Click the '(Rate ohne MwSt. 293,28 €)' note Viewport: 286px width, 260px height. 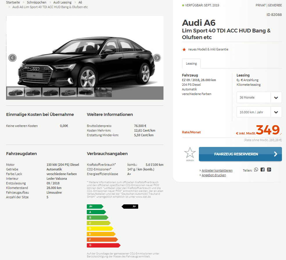(263, 140)
